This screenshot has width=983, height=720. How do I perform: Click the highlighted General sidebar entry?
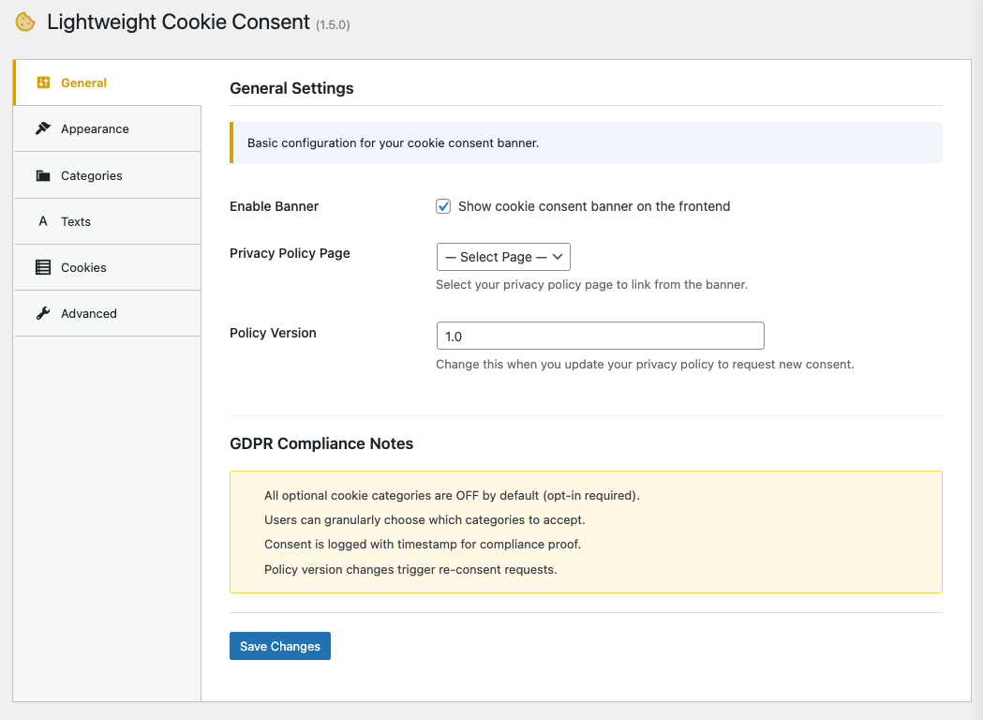pyautogui.click(x=84, y=82)
